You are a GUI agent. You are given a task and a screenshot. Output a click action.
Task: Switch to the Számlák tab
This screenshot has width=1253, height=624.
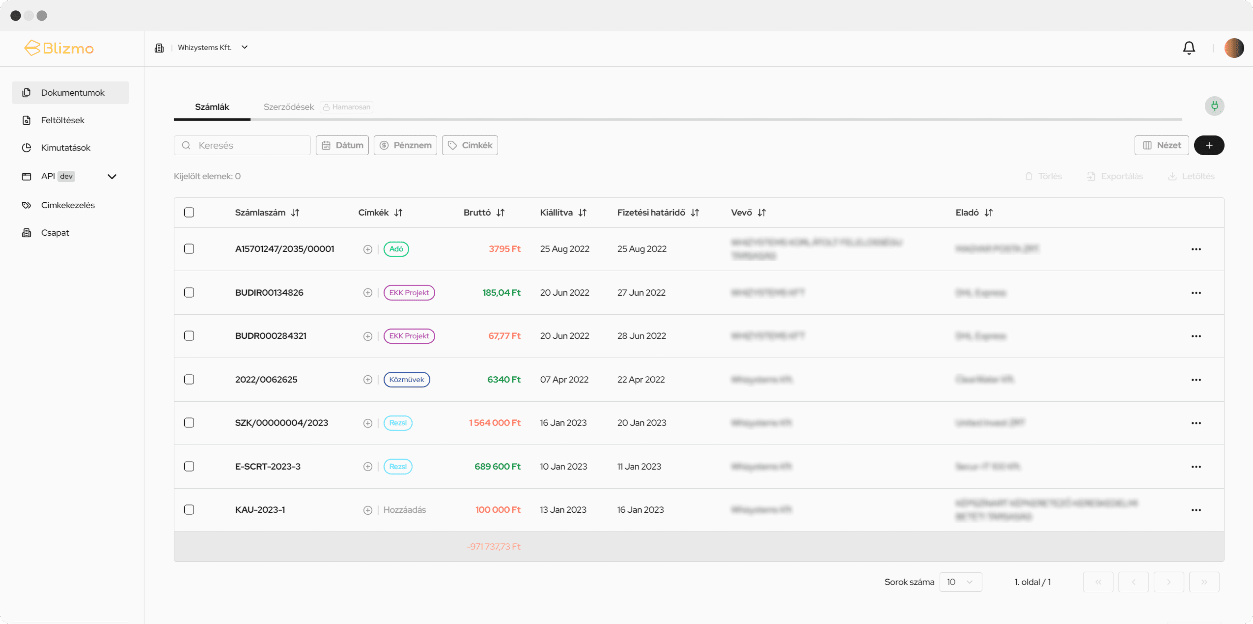click(x=212, y=107)
